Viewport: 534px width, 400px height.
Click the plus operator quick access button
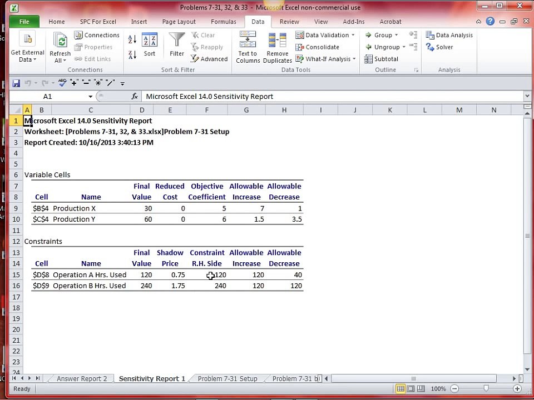coord(74,83)
